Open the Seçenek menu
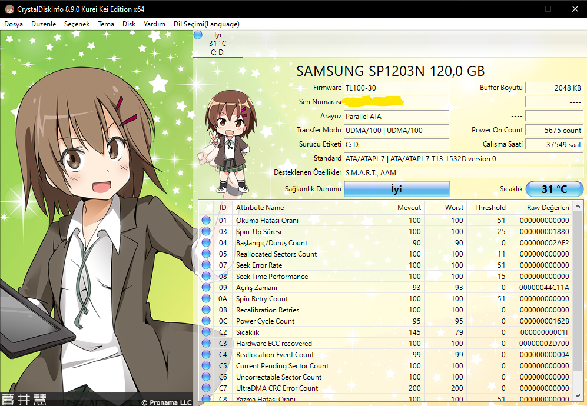Image resolution: width=587 pixels, height=406 pixels. pos(77,24)
